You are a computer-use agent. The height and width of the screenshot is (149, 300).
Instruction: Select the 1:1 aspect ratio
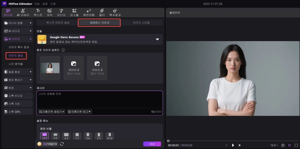pyautogui.click(x=77, y=136)
